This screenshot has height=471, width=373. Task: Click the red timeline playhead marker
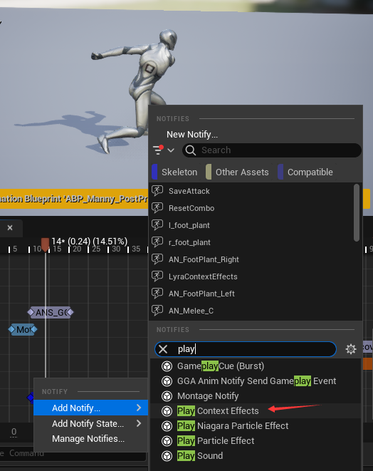click(45, 244)
